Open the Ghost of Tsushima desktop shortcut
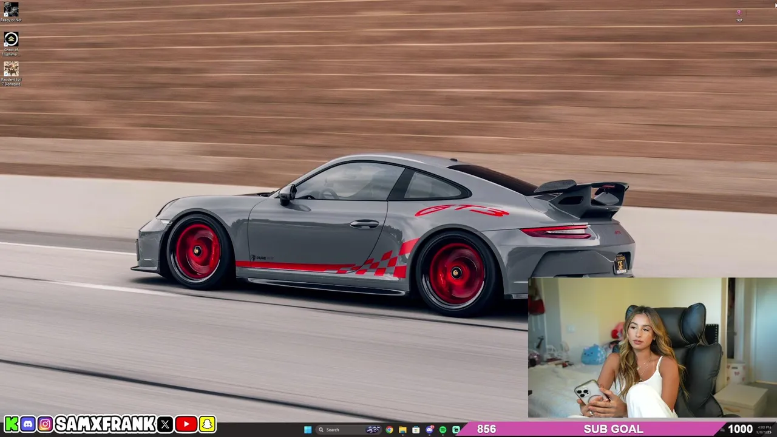777x437 pixels. point(11,43)
